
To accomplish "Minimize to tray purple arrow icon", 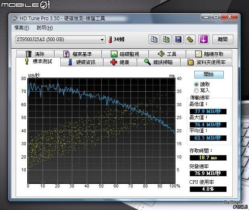I will coord(204,39).
